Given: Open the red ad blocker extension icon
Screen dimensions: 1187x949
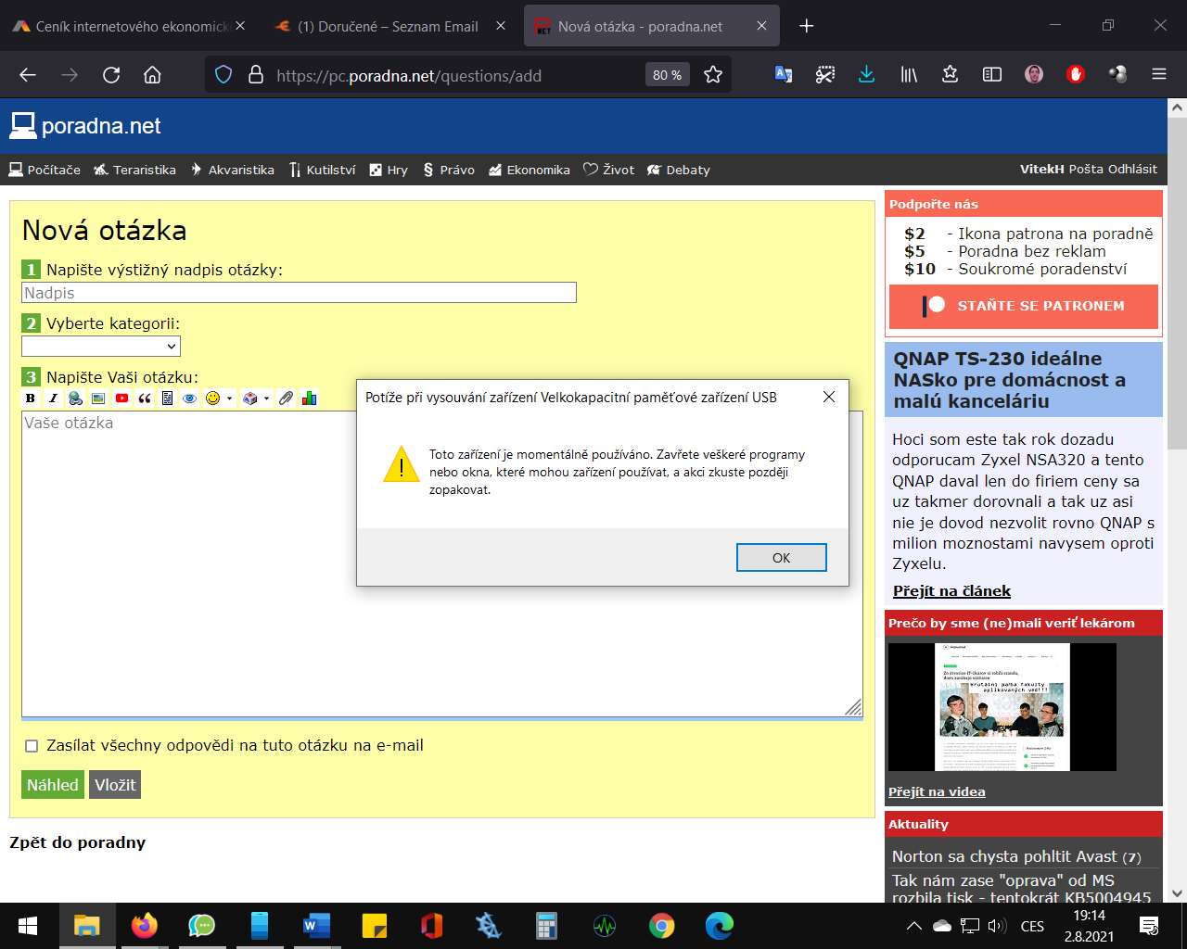Looking at the screenshot, I should 1076,75.
